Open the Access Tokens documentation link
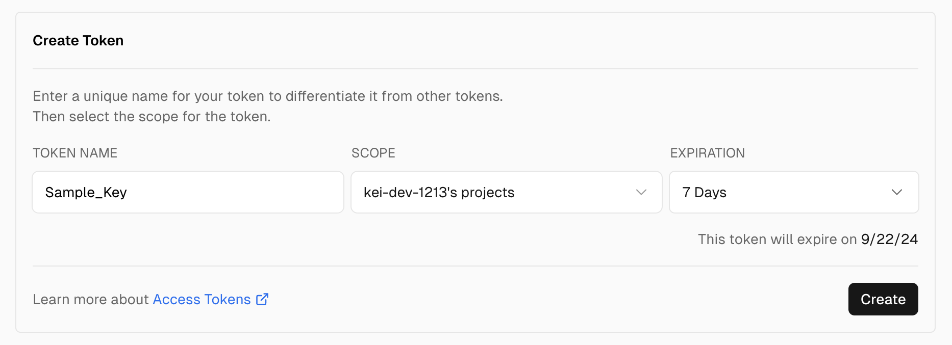The height and width of the screenshot is (345, 952). point(202,299)
